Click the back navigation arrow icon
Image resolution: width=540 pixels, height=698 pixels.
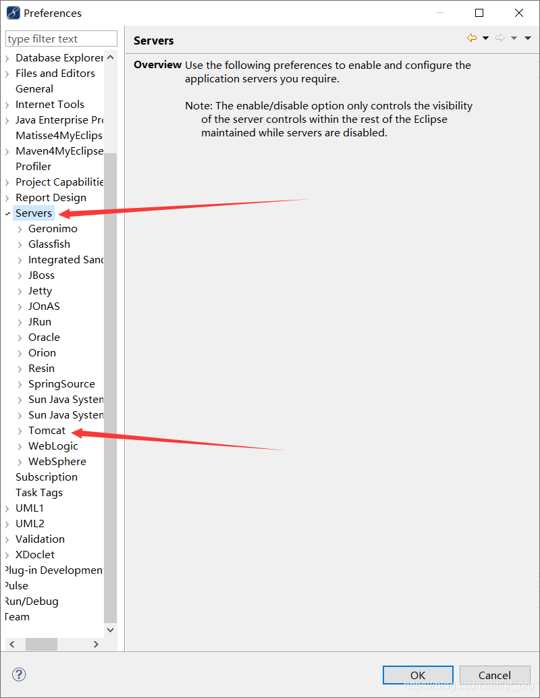(x=471, y=38)
